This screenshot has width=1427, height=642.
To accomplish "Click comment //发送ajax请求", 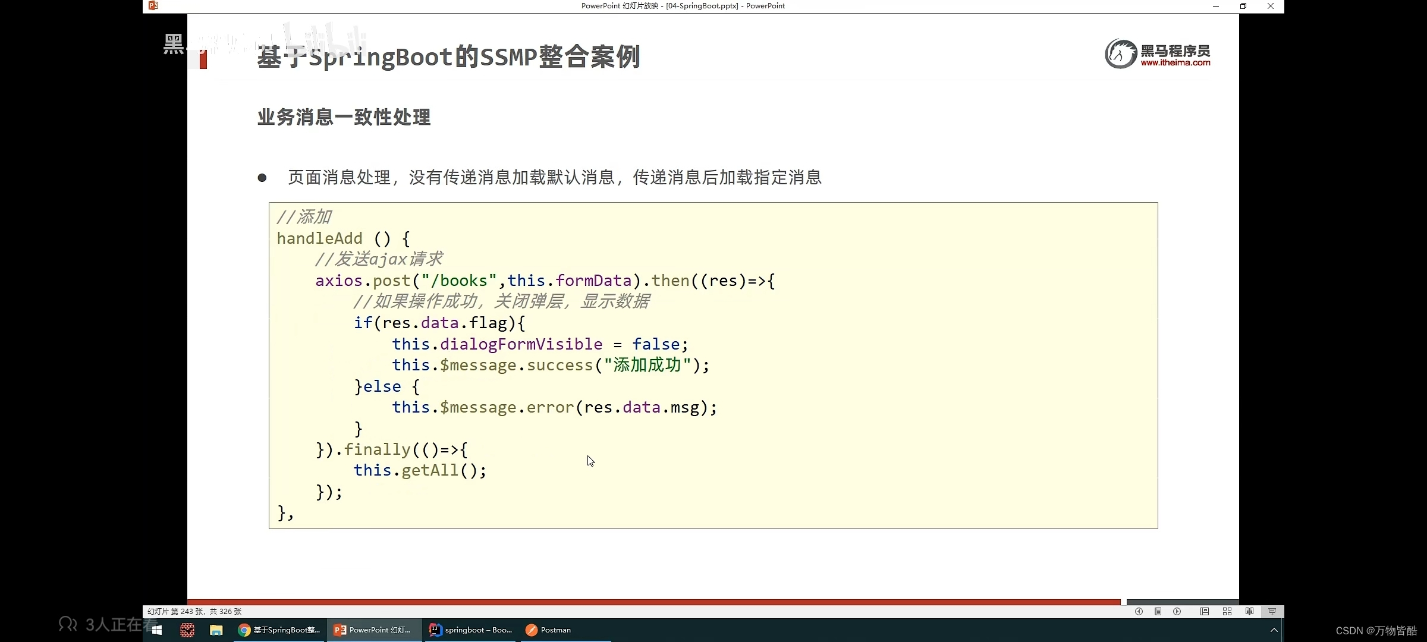I will 379,259.
